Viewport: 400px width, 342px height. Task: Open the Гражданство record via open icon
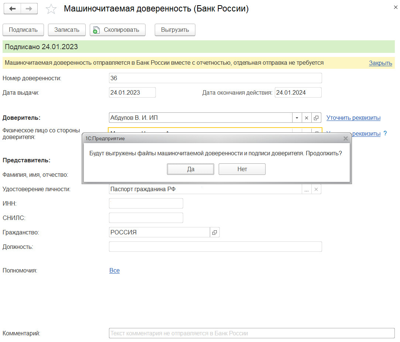point(215,233)
